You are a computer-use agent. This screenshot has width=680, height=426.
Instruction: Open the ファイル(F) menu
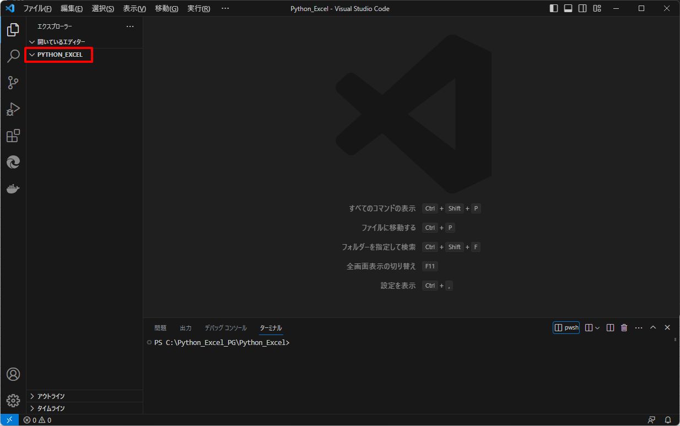click(37, 8)
